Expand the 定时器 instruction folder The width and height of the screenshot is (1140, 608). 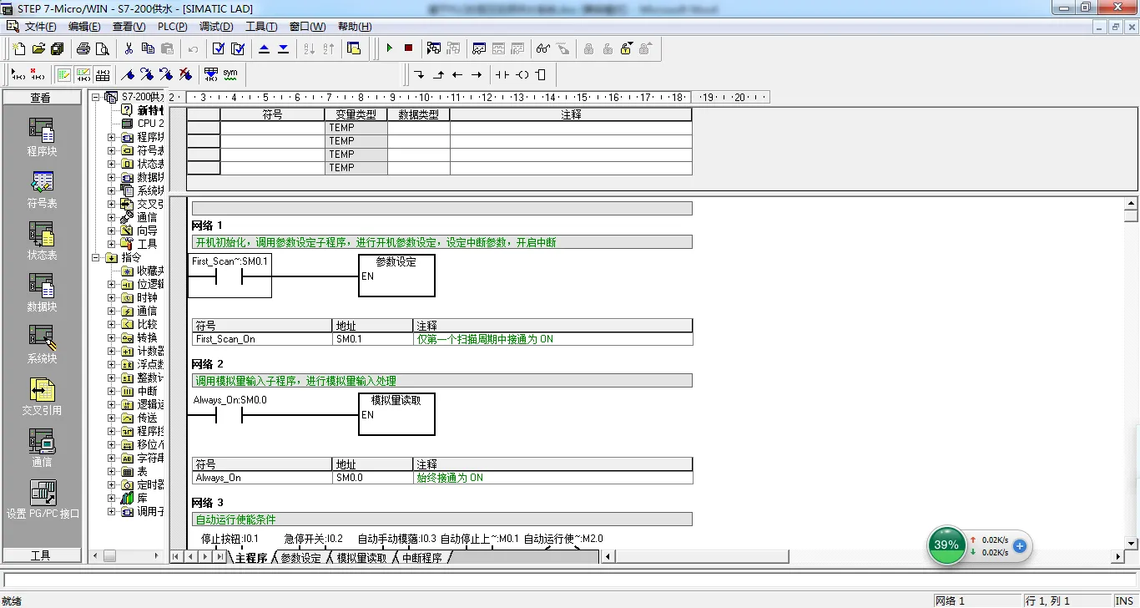coord(112,484)
